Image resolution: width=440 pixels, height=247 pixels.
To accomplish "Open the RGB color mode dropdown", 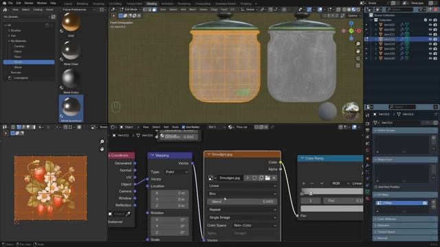I will tap(341, 183).
